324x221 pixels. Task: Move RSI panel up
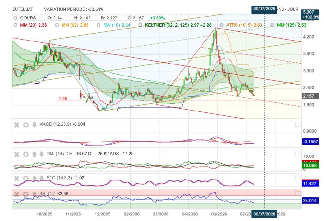coord(34,194)
